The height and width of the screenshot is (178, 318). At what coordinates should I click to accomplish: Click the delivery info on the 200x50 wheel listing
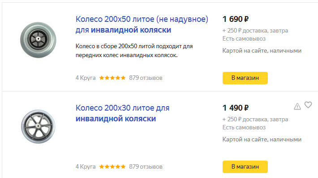click(x=255, y=30)
